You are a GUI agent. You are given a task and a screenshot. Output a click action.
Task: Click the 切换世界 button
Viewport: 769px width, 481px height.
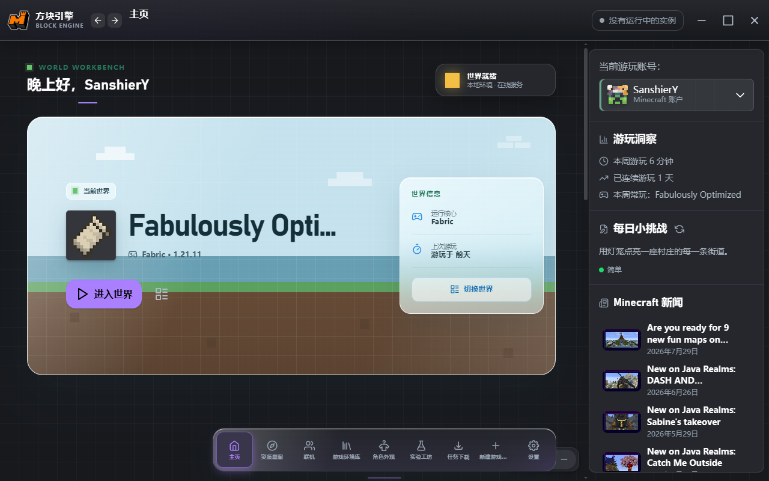[472, 289]
